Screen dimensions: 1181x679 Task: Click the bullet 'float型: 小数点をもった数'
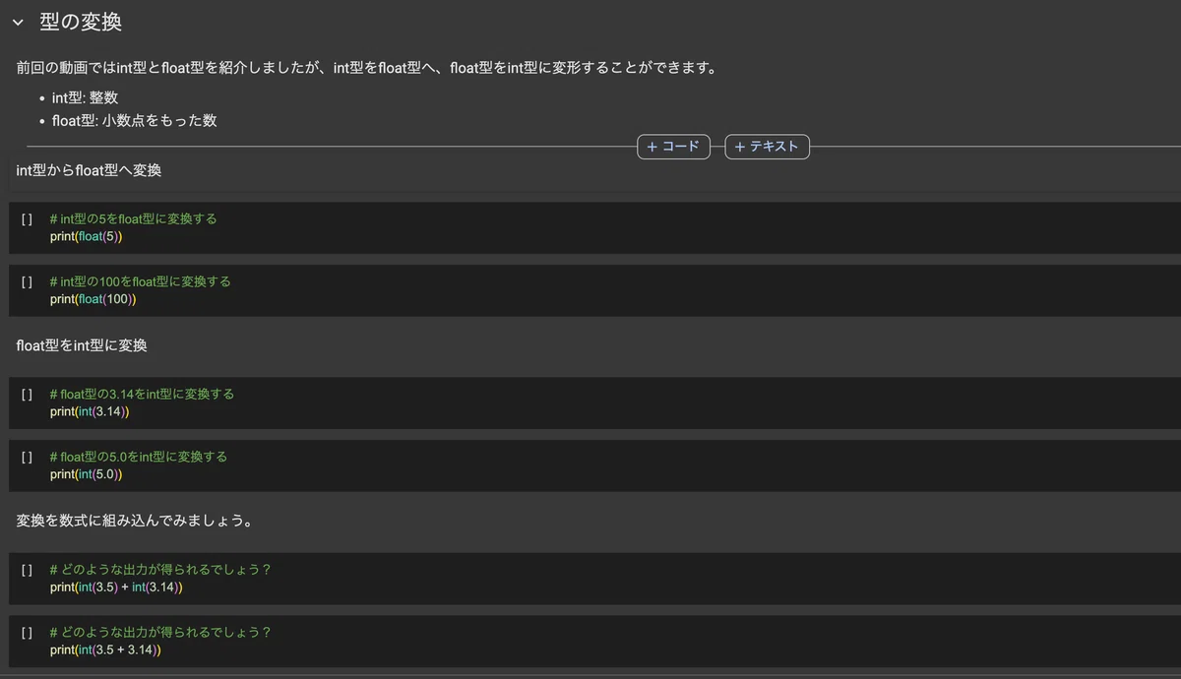134,121
